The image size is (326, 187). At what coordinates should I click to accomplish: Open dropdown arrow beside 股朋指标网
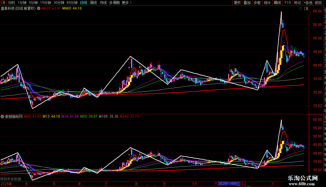click(2, 117)
